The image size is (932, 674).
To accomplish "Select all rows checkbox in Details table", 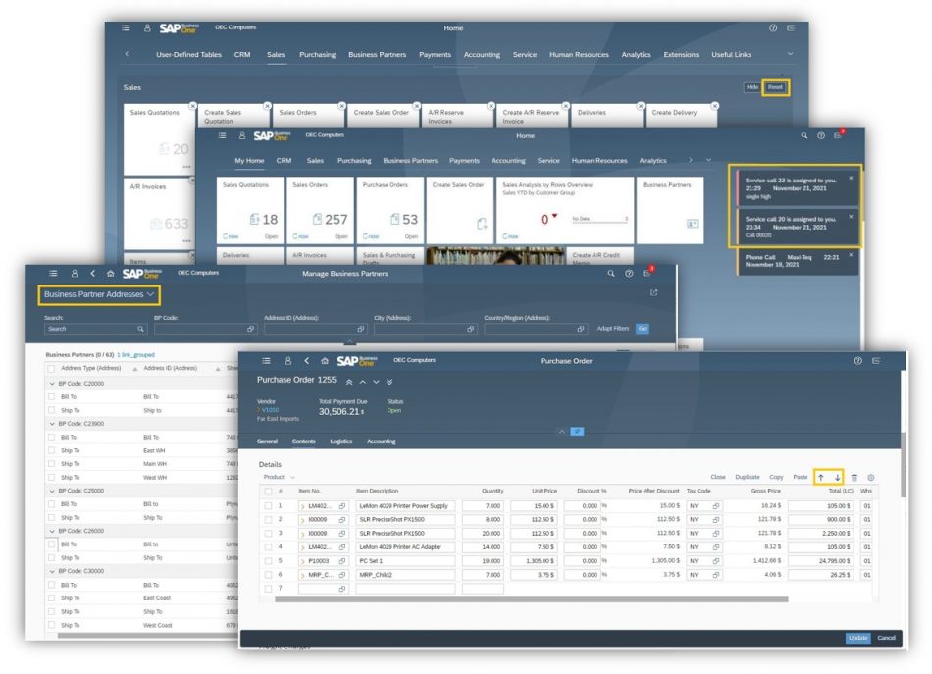I will [x=268, y=491].
